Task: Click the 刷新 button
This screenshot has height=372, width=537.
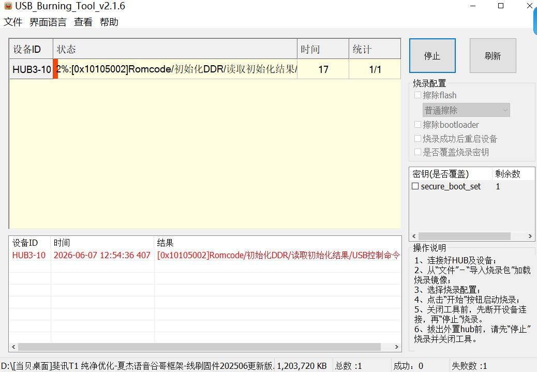Action: tap(493, 55)
